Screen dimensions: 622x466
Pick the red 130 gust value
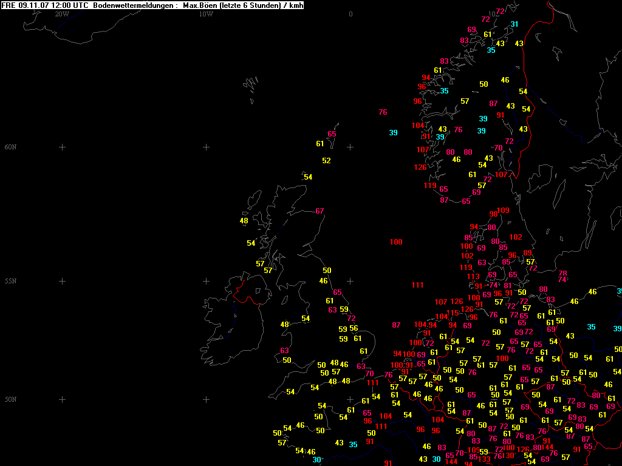(508, 456)
